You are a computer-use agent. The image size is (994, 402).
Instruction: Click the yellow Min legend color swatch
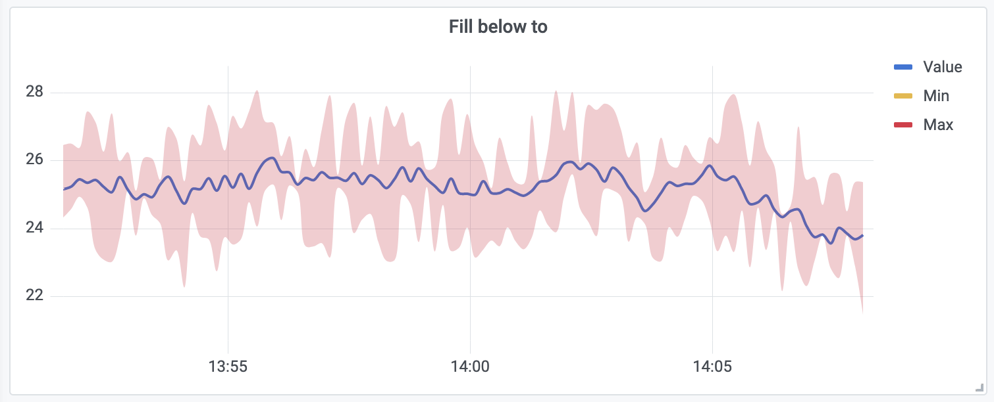coord(902,96)
